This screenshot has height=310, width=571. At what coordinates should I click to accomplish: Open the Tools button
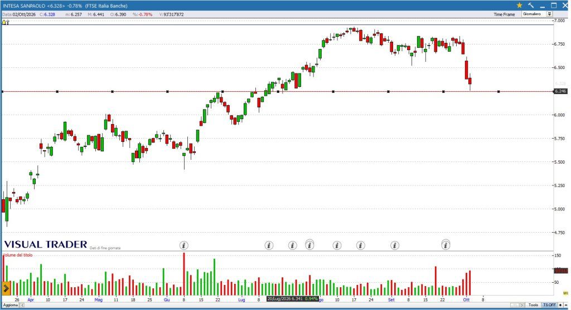click(533, 306)
